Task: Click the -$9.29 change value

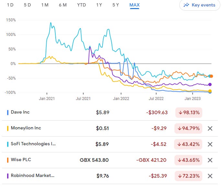Action: (x=159, y=128)
